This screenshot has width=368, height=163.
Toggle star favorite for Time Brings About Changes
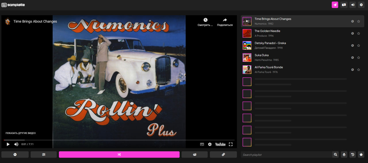(359, 21)
